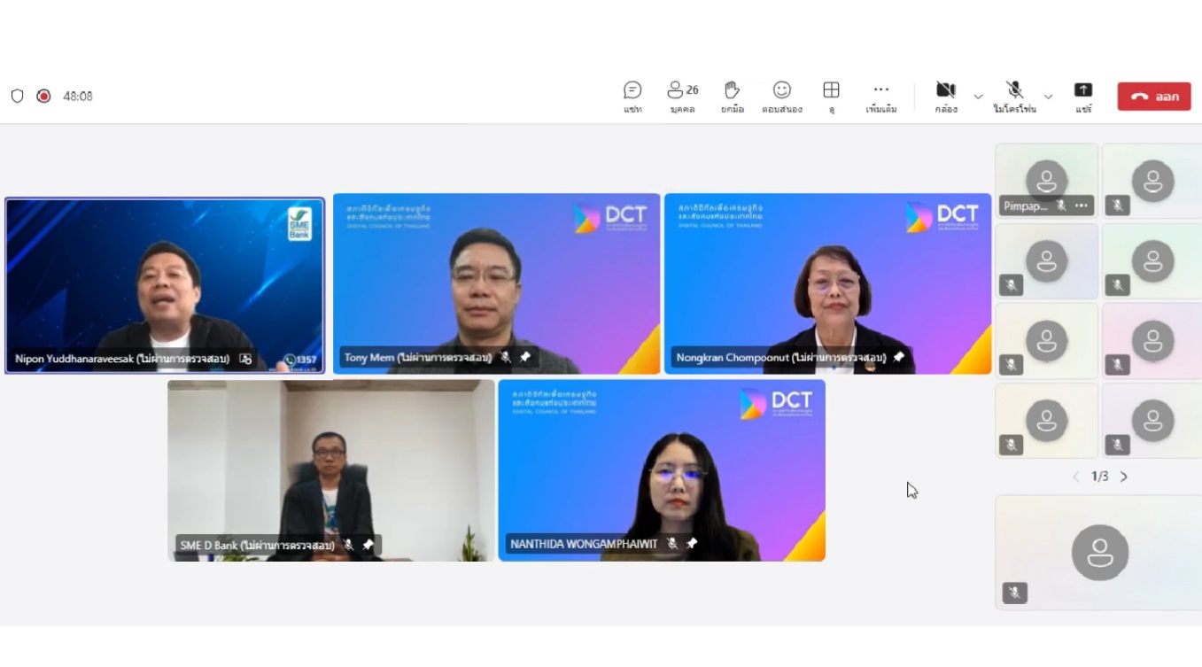Click the shield security icon

pos(17,96)
